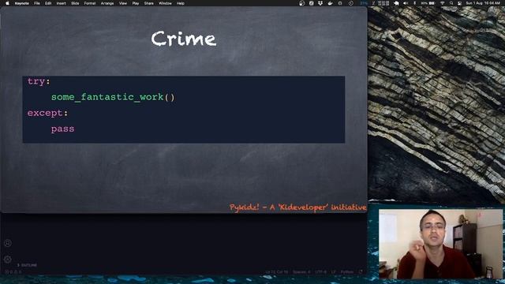Open the Arrange menu
The image size is (505, 284).
click(107, 3)
